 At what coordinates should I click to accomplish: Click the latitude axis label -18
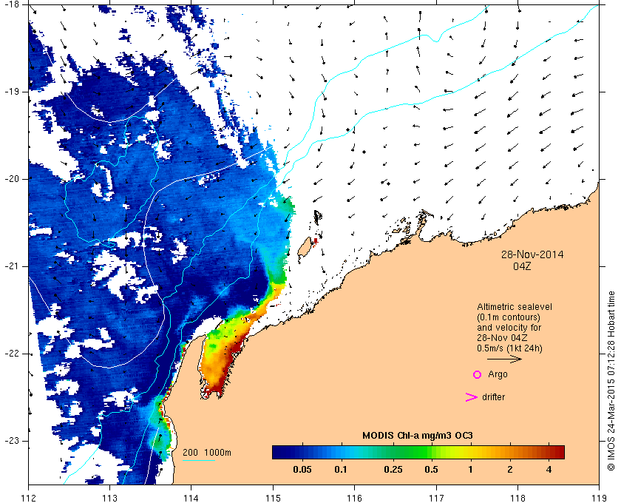click(x=12, y=4)
